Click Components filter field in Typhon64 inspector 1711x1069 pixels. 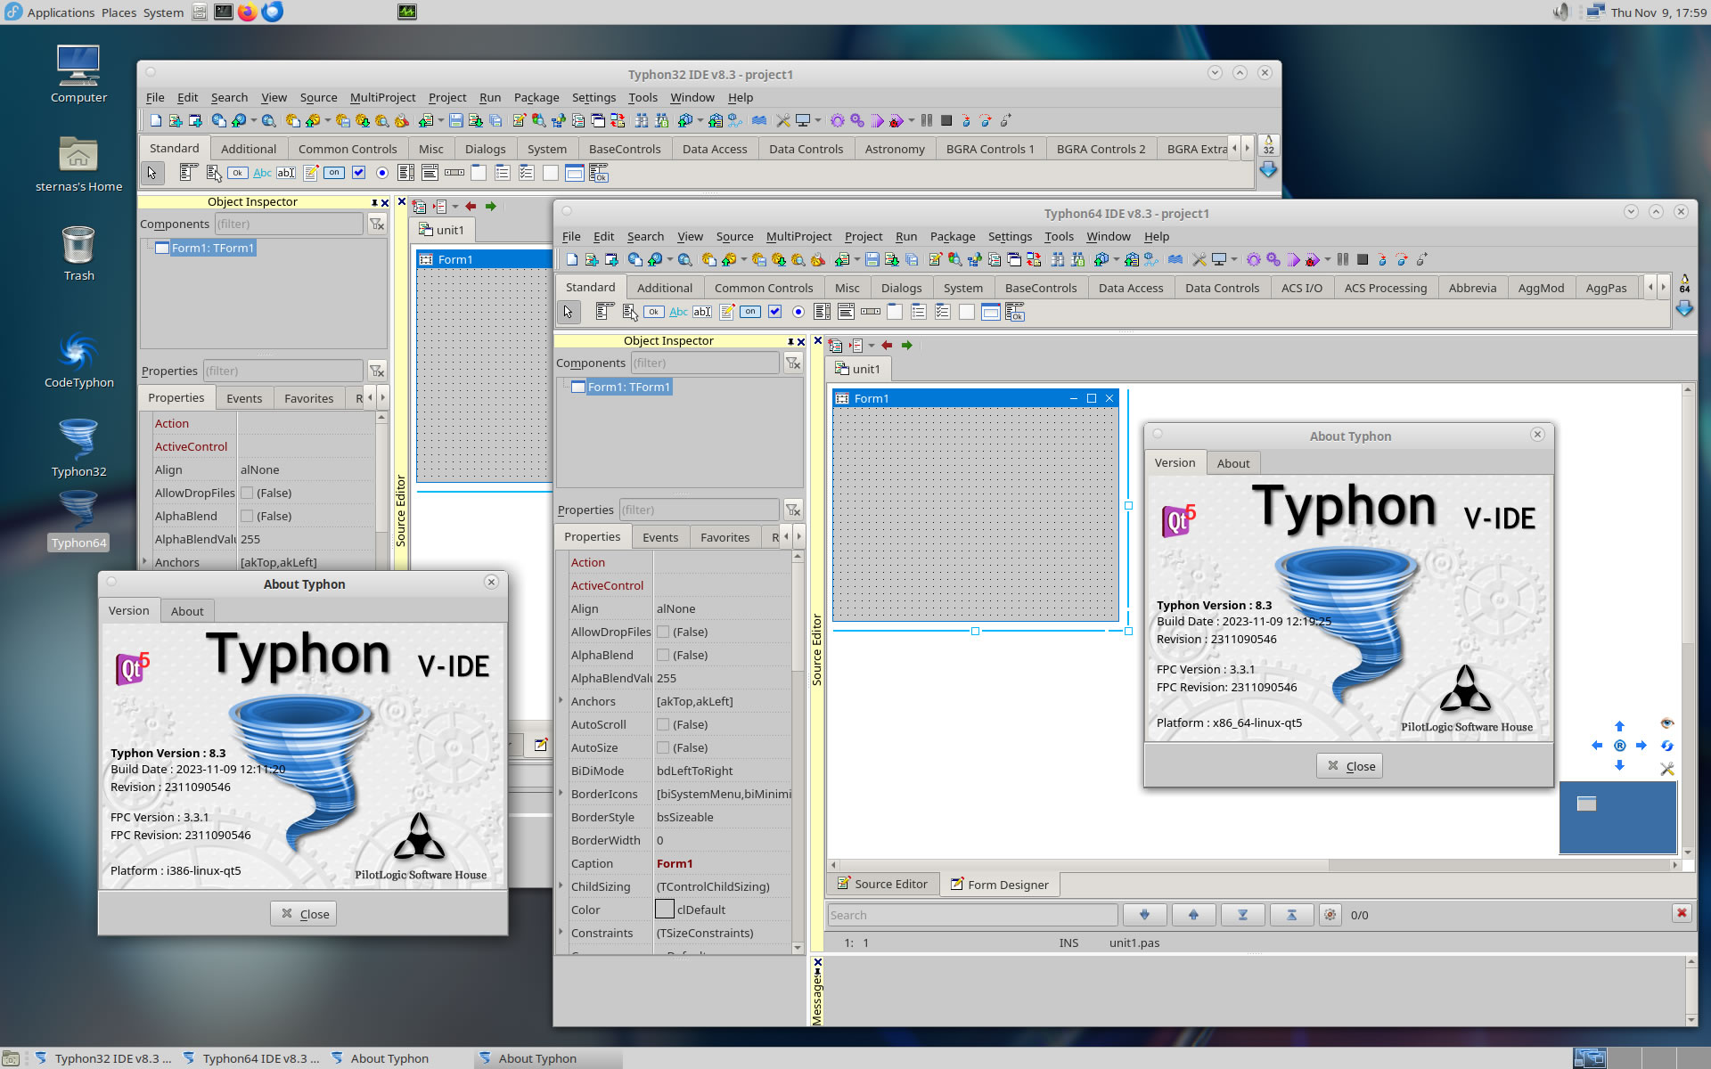705,363
